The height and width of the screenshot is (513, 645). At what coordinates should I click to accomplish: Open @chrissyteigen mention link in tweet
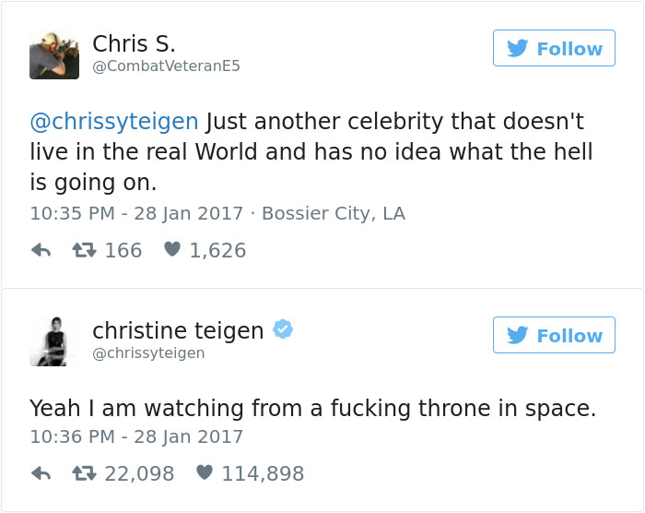coord(114,122)
